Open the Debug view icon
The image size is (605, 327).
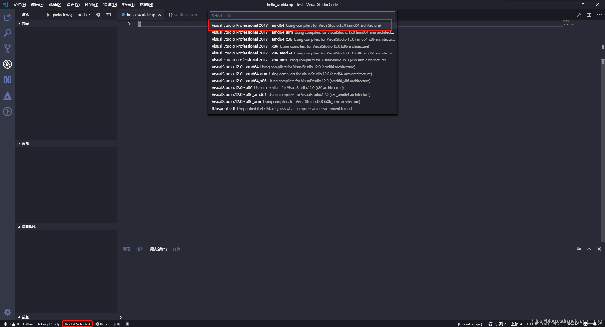(x=8, y=64)
